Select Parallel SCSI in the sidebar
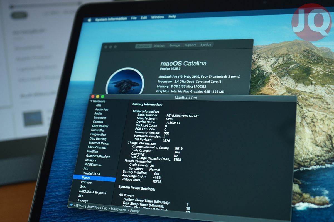This screenshot has height=222, width=334. (91, 173)
